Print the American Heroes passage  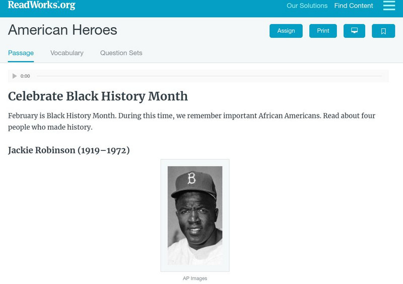coord(323,31)
